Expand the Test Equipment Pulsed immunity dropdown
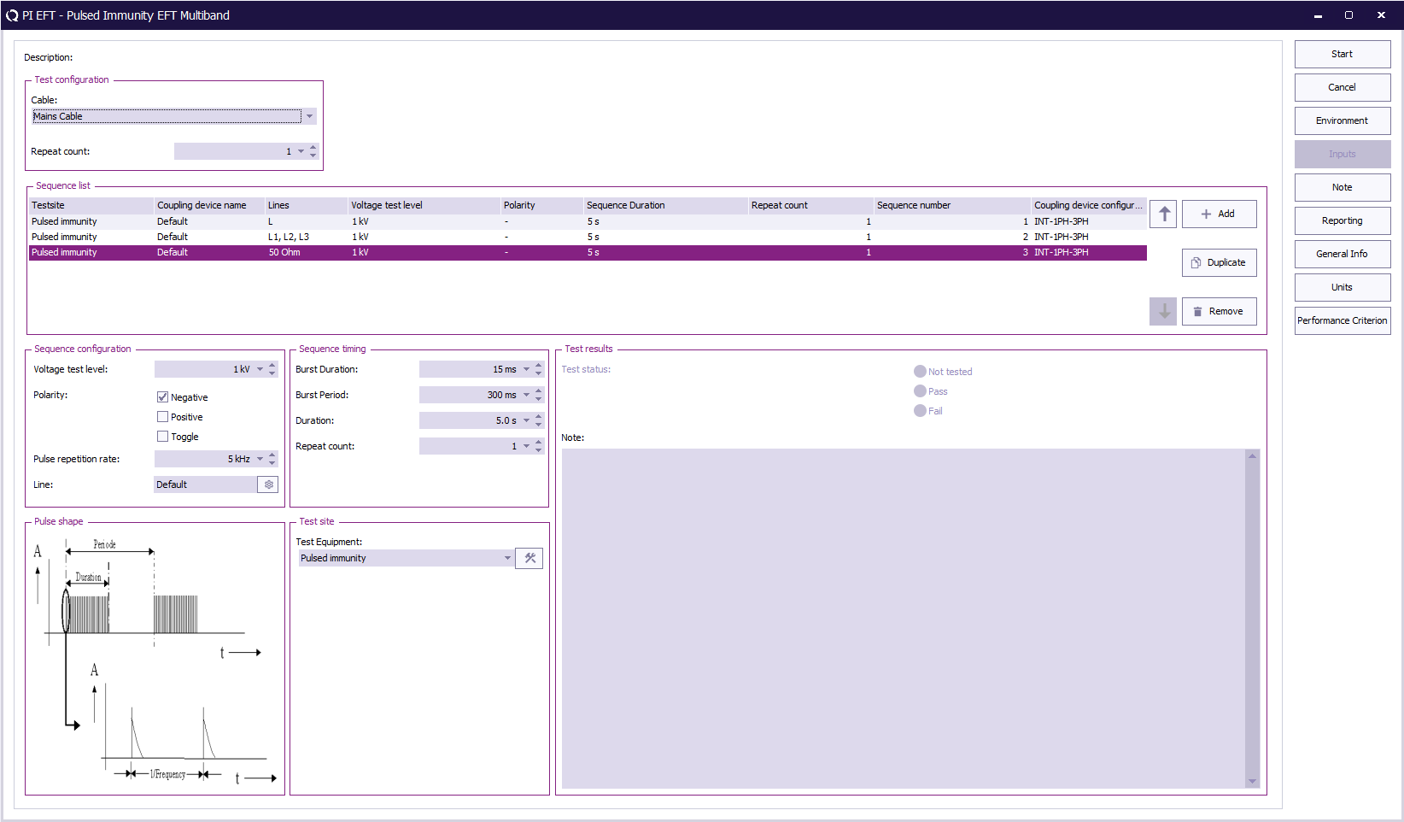Viewport: 1404px width, 822px height. coord(507,558)
